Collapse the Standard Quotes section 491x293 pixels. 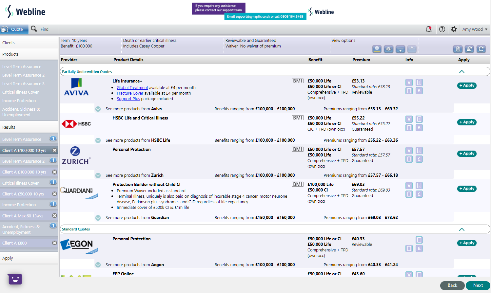pyautogui.click(x=462, y=229)
